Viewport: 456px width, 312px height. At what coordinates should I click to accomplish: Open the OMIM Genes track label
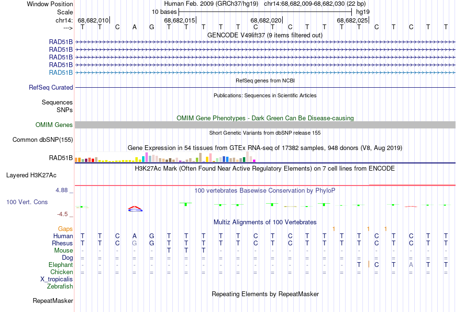(x=54, y=125)
